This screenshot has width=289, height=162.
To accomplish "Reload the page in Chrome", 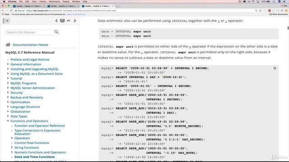I will point(11,11).
